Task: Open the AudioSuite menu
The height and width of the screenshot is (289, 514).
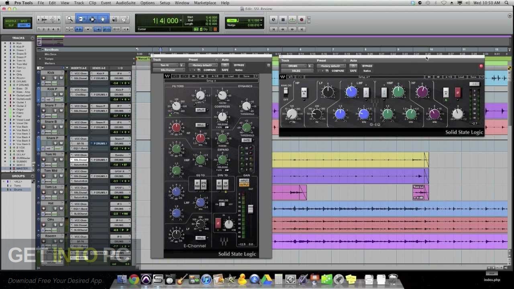Action: [125, 3]
